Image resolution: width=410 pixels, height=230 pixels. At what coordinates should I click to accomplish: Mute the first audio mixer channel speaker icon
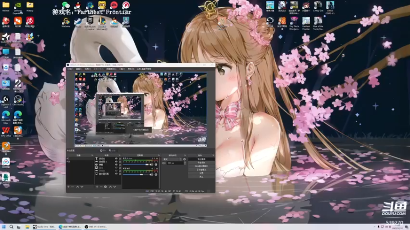(x=151, y=165)
